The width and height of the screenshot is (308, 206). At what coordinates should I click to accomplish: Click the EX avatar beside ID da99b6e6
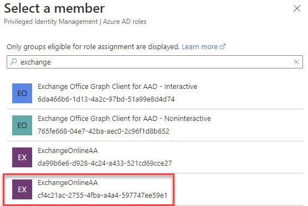coord(22,157)
